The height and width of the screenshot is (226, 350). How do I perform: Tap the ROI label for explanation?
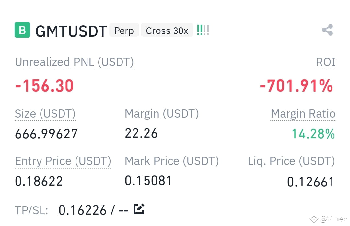(x=325, y=62)
